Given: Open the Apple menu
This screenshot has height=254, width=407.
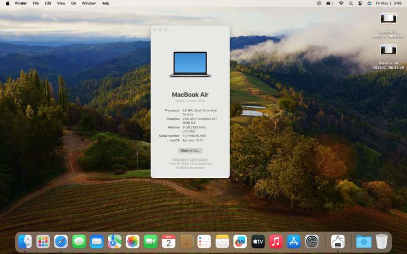Looking at the screenshot, I should tap(8, 4).
